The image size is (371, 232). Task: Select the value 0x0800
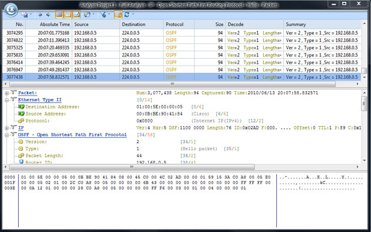point(144,121)
